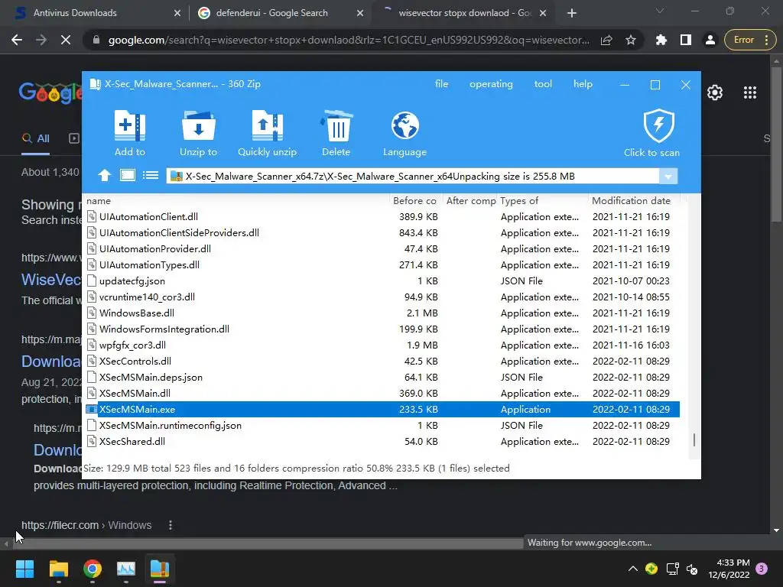Click the shield Click to scan icon
Viewport: 783px width, 587px height.
[x=658, y=126]
